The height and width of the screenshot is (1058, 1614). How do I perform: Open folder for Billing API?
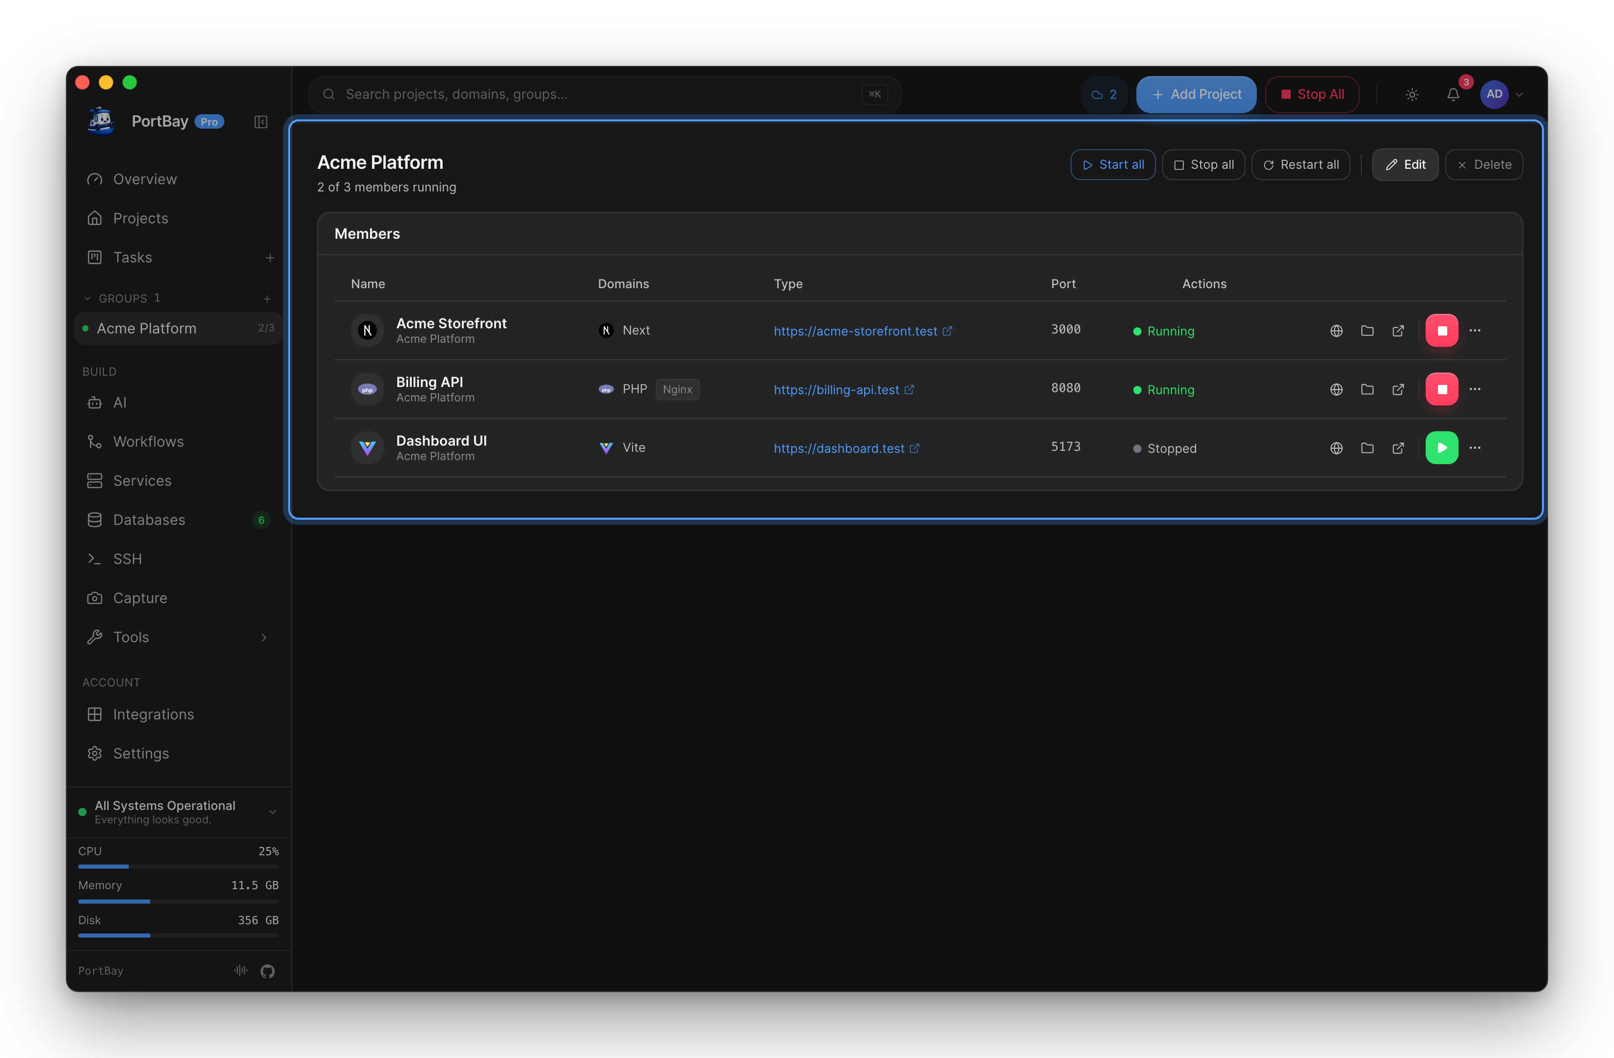click(x=1367, y=390)
